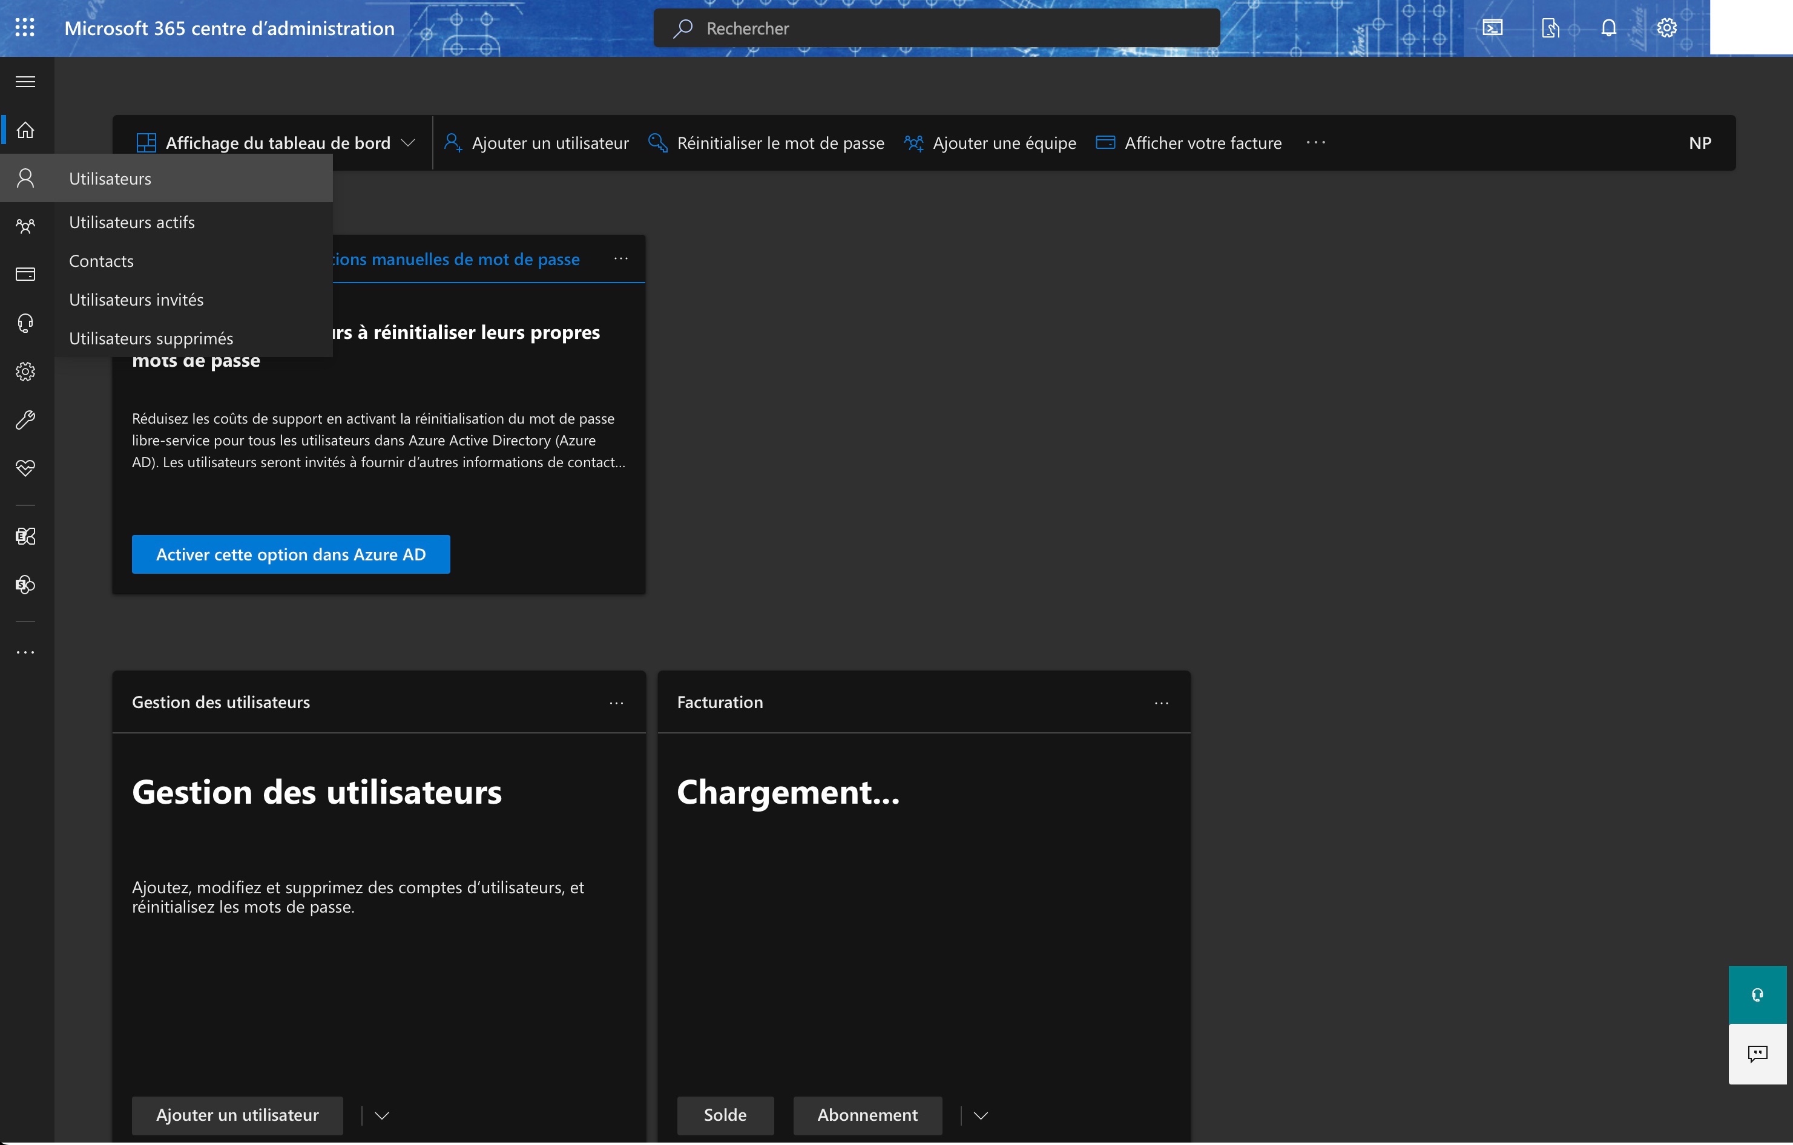Click the hamburger navigation menu icon
This screenshot has width=1793, height=1145.
25,82
